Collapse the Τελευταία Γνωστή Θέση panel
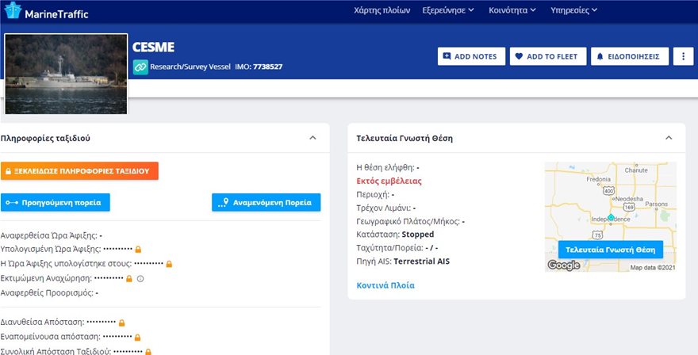 click(x=669, y=138)
